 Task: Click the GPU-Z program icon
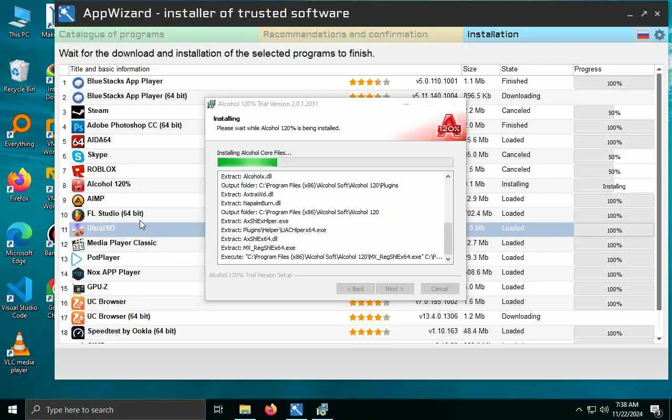(78, 288)
